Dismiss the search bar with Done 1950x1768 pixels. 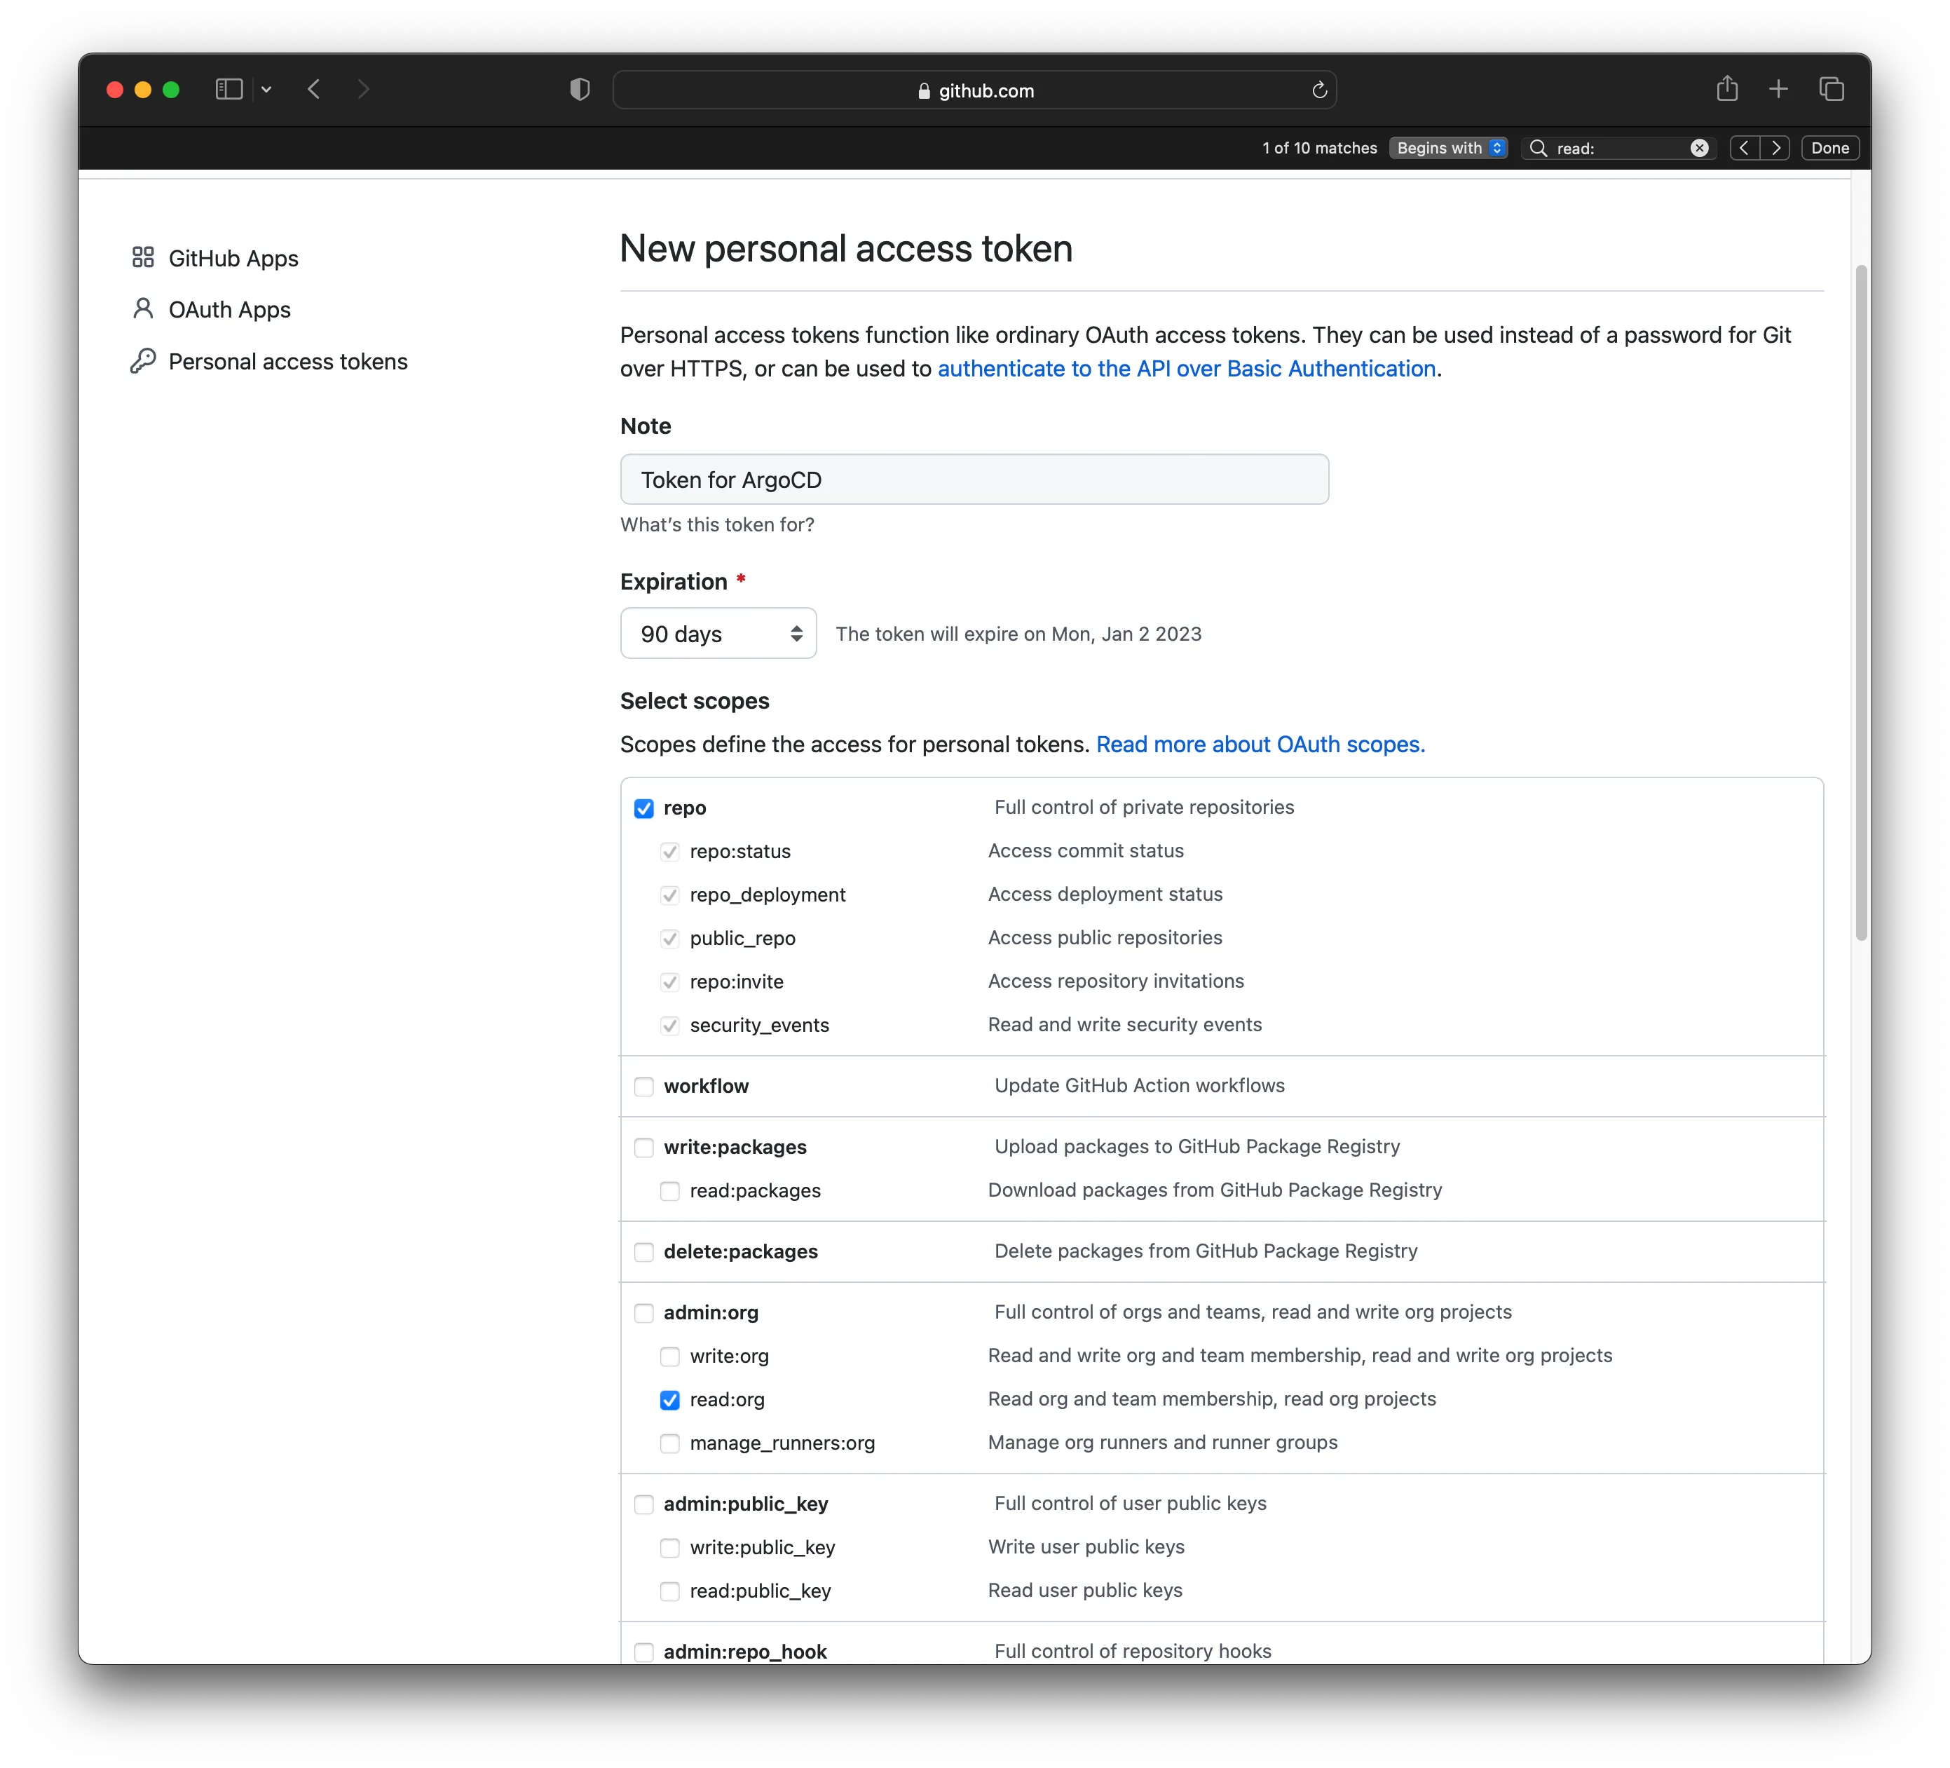tap(1829, 148)
